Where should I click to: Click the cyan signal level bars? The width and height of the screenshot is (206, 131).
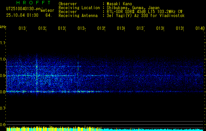[x=153, y=130]
